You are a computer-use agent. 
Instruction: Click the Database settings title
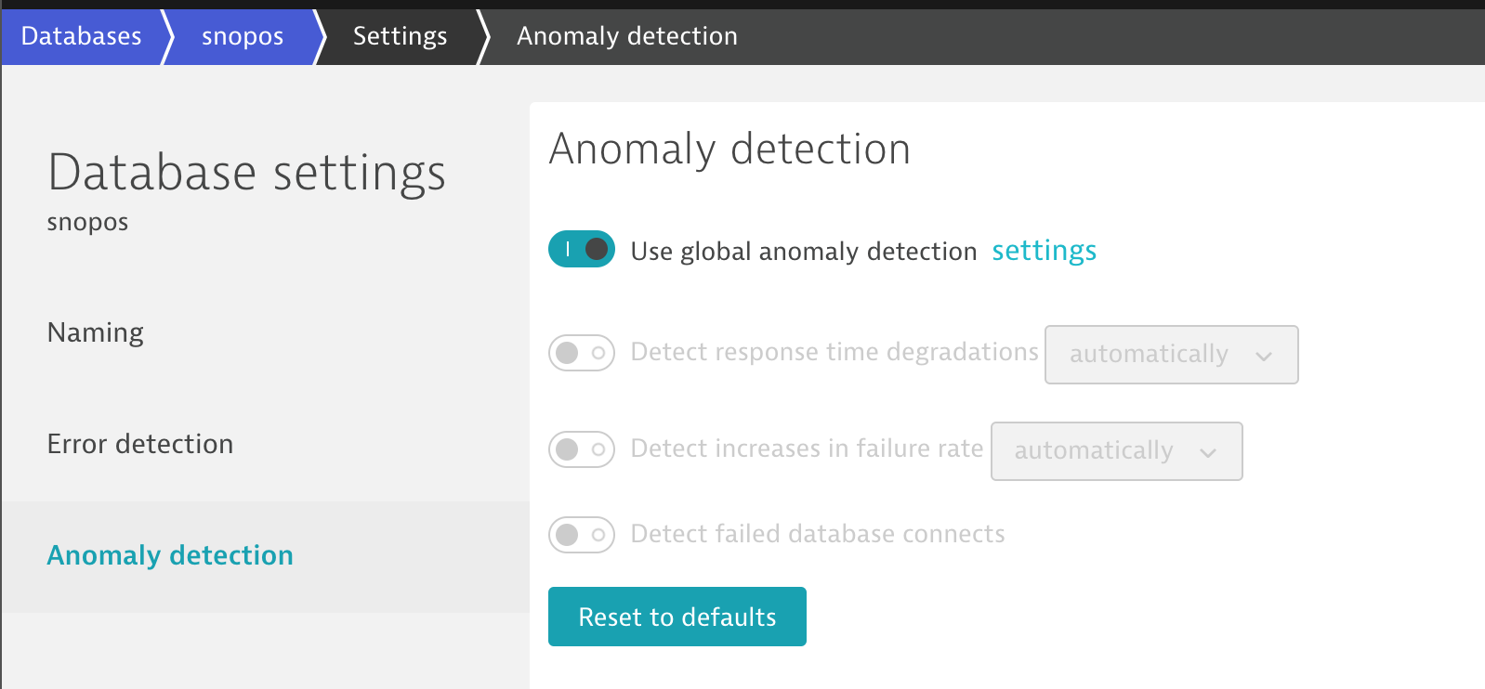click(x=246, y=173)
